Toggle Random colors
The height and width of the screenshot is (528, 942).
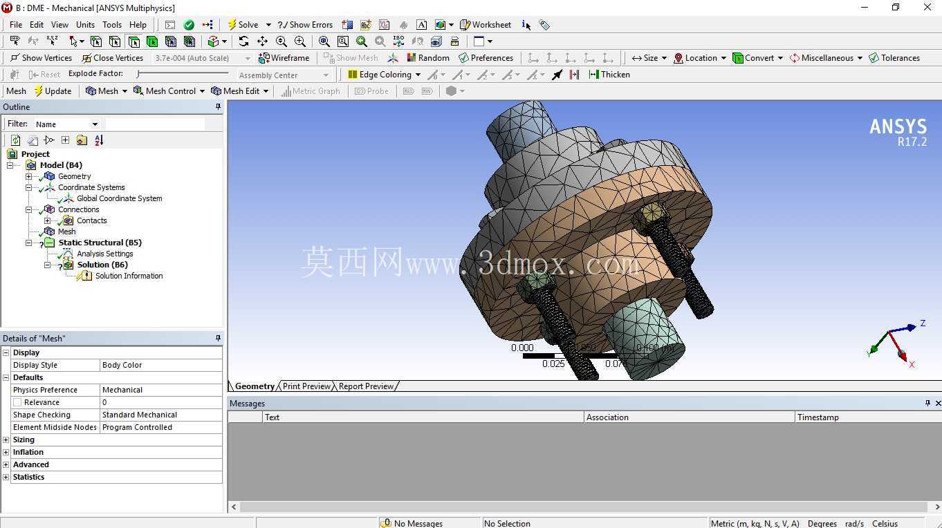[x=428, y=58]
